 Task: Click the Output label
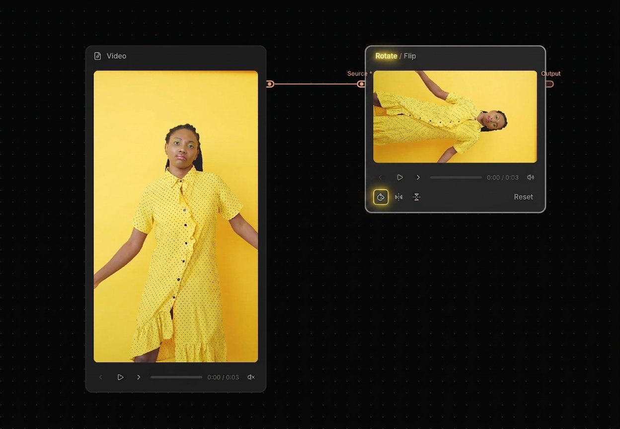pyautogui.click(x=551, y=73)
